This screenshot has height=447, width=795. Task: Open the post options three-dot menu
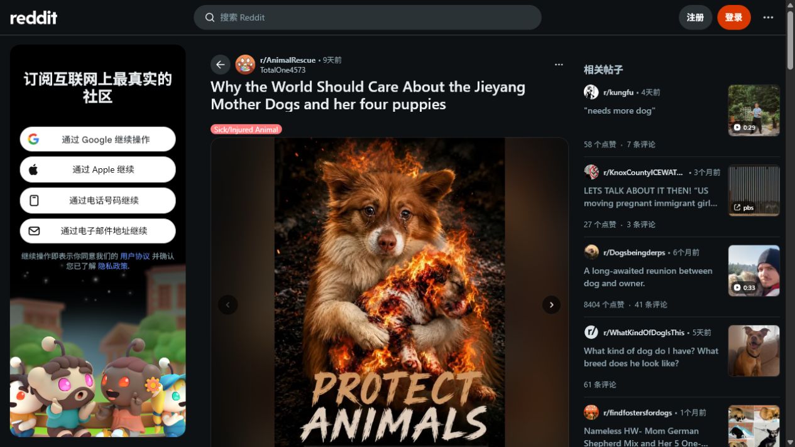[559, 65]
